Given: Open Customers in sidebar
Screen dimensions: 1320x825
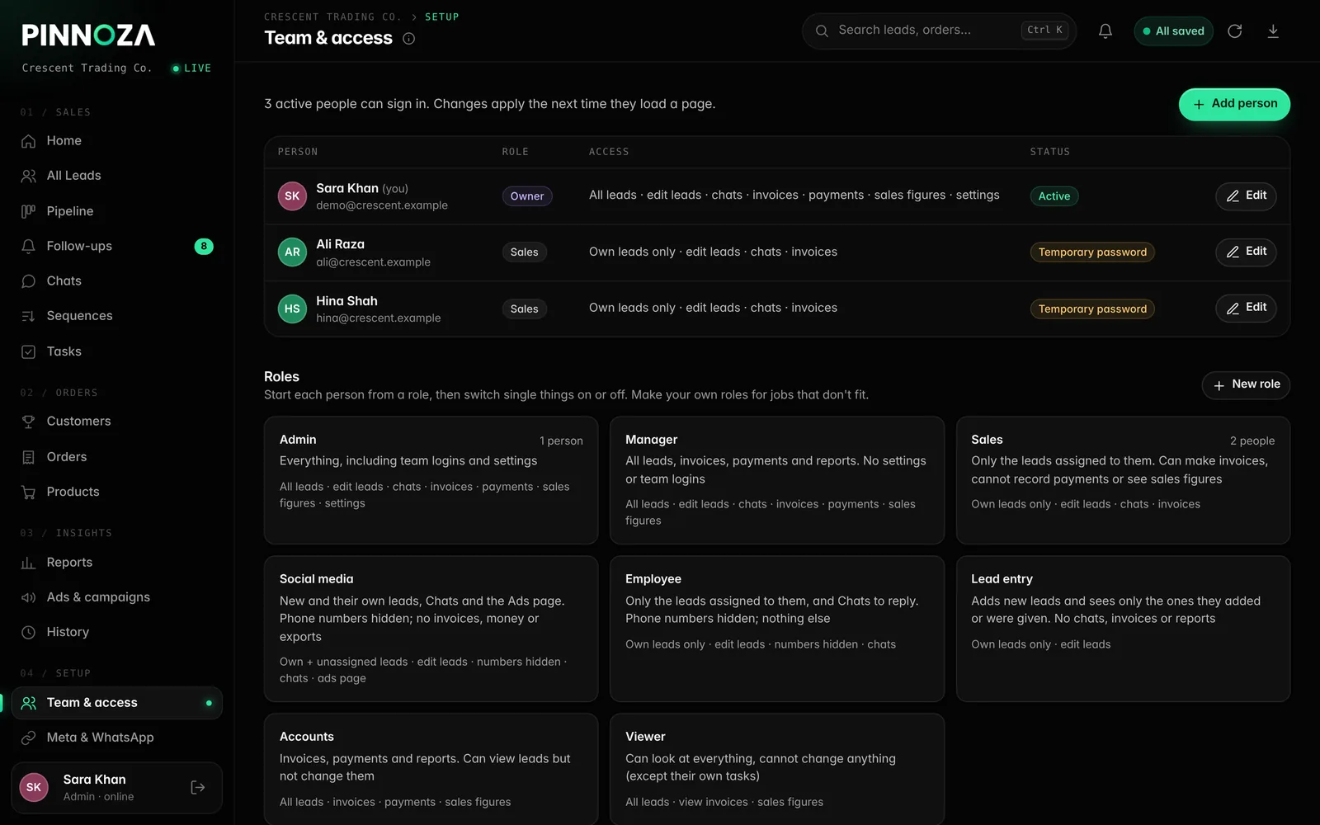Looking at the screenshot, I should (x=116, y=422).
